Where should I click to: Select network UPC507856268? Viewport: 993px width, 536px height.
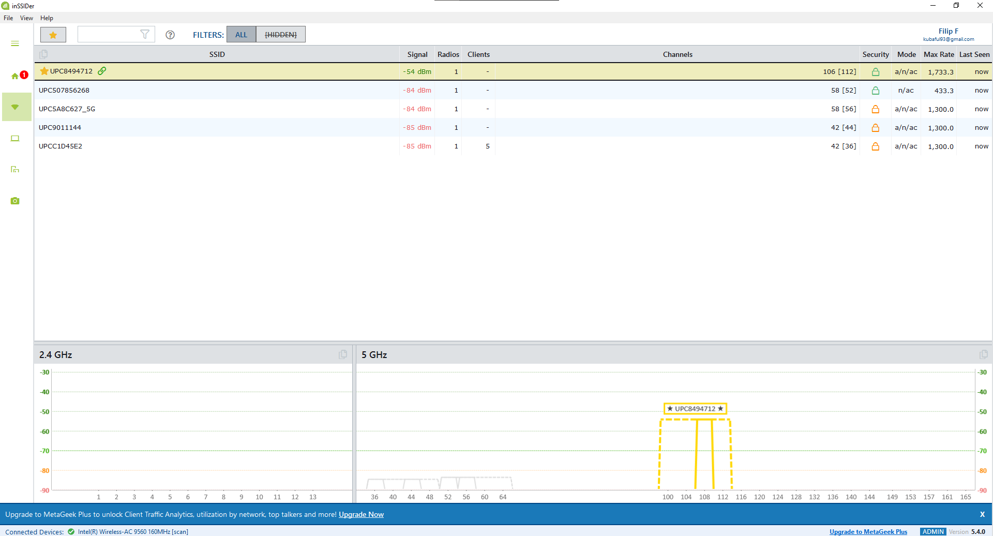[514, 90]
